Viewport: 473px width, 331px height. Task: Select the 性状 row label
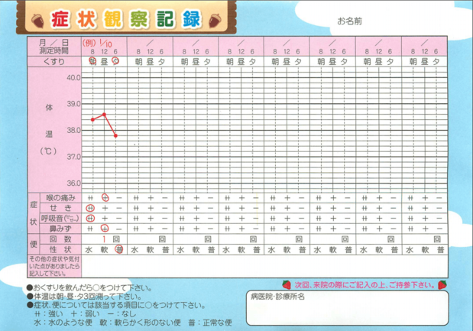pos(60,249)
